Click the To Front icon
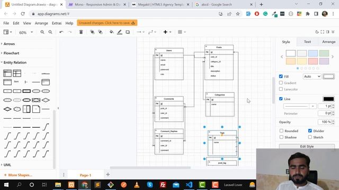339x190 pixels. point(92,32)
